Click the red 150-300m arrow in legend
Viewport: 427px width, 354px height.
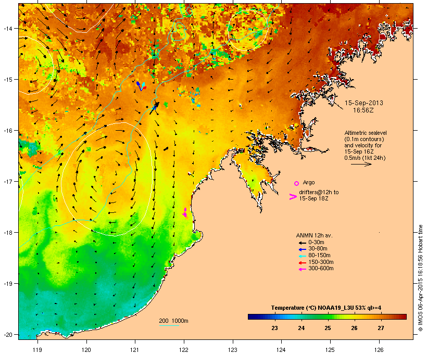[x=302, y=263]
